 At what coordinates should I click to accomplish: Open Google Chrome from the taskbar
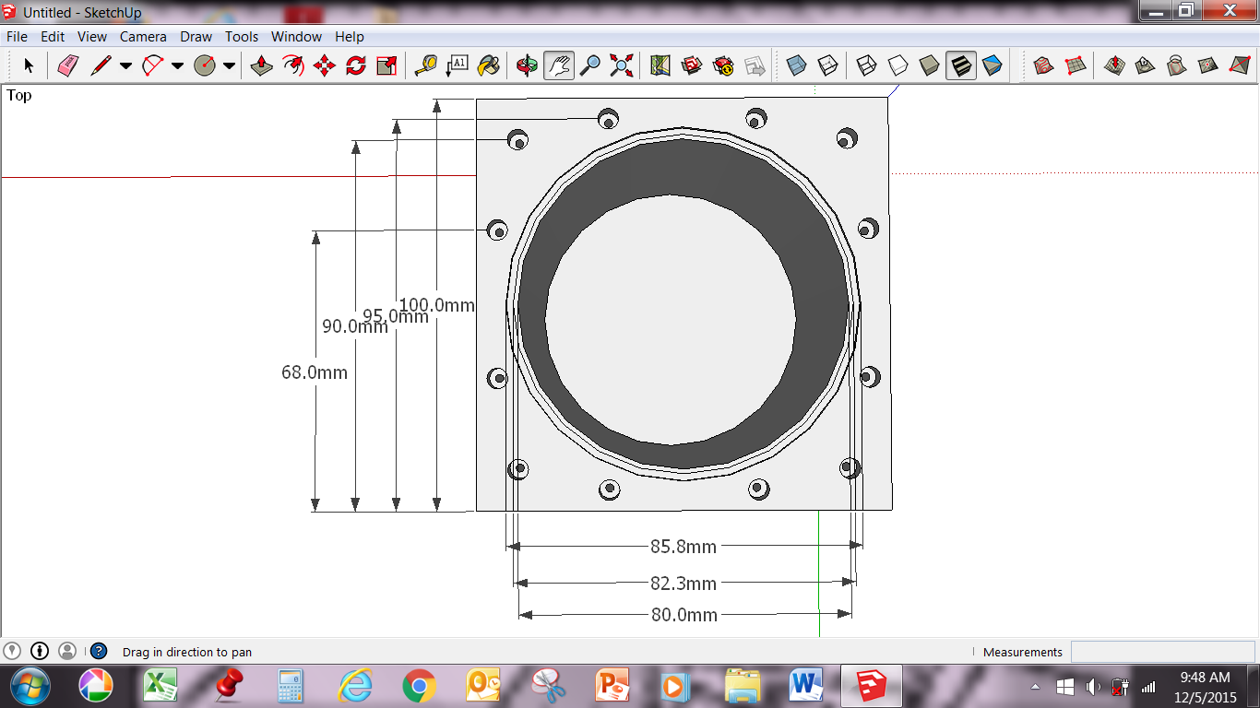420,687
